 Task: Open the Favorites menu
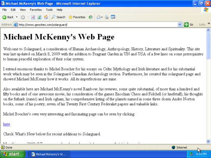pos(36,10)
